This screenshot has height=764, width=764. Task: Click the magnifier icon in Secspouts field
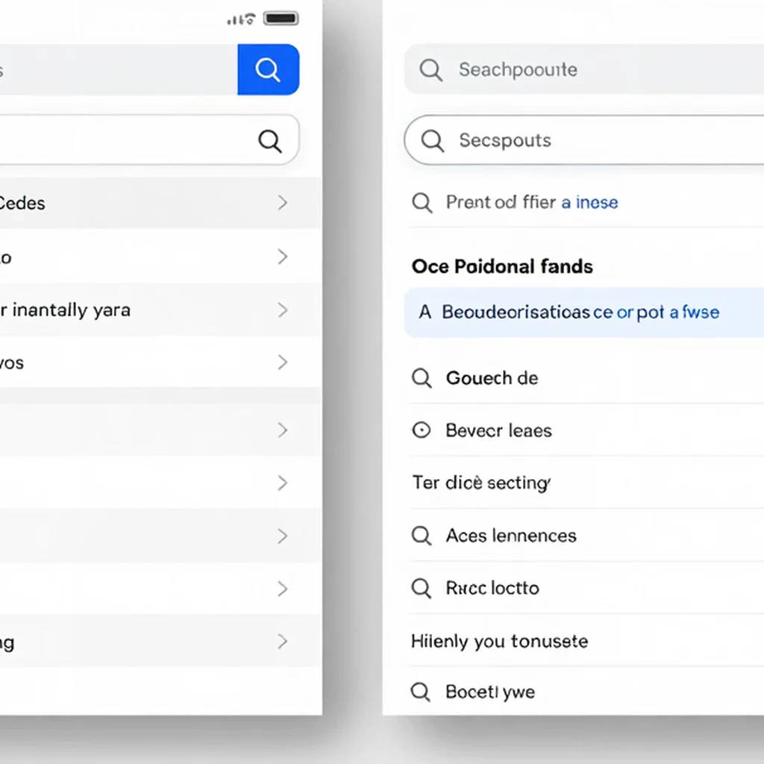pos(433,141)
